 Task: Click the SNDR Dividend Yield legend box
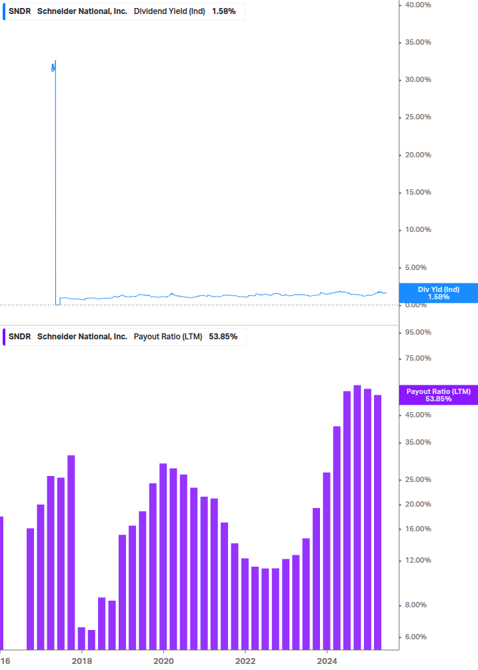[x=124, y=11]
